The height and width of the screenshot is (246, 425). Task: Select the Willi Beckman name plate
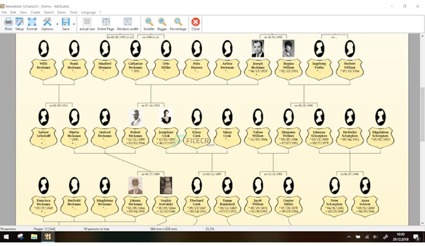click(x=43, y=69)
